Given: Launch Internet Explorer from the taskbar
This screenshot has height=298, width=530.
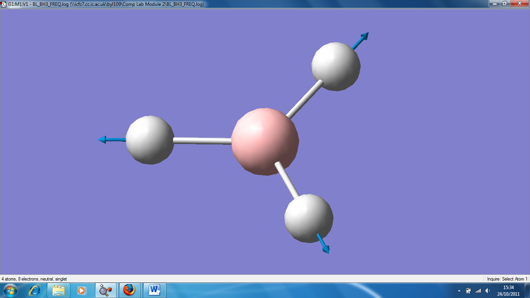Looking at the screenshot, I should coord(35,290).
